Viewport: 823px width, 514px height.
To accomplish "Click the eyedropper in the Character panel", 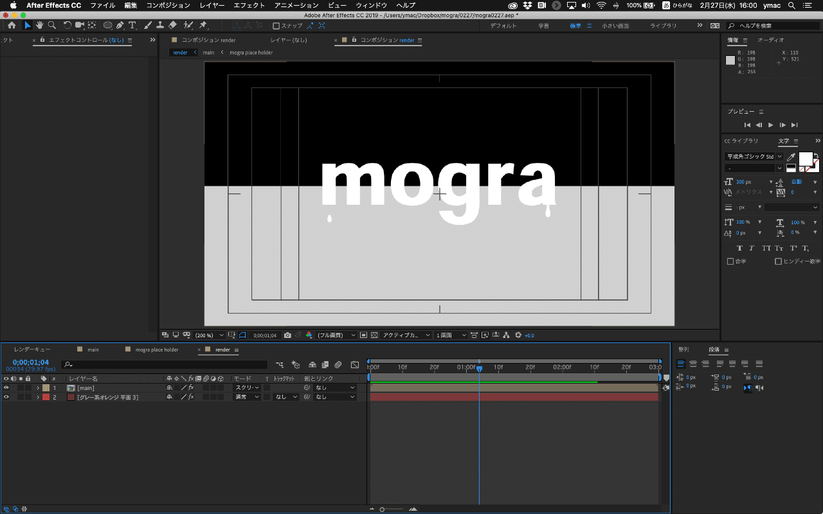I will pyautogui.click(x=791, y=157).
